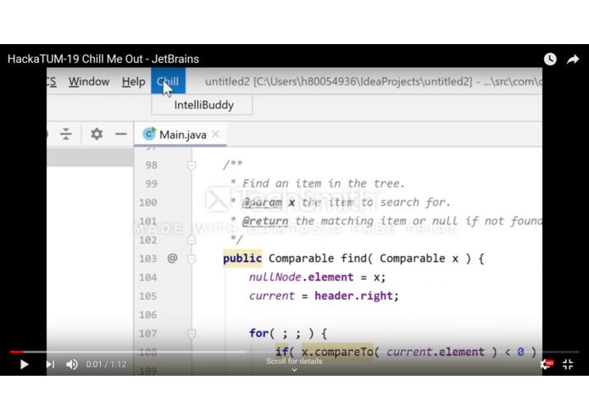Click 'Find an item in the tree.' comment
Screen dimensions: 589x419
coord(324,184)
